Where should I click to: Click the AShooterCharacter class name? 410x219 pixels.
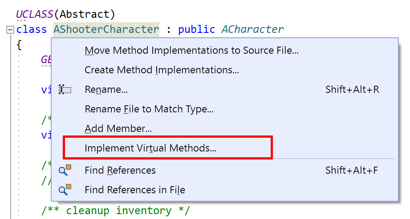point(106,30)
